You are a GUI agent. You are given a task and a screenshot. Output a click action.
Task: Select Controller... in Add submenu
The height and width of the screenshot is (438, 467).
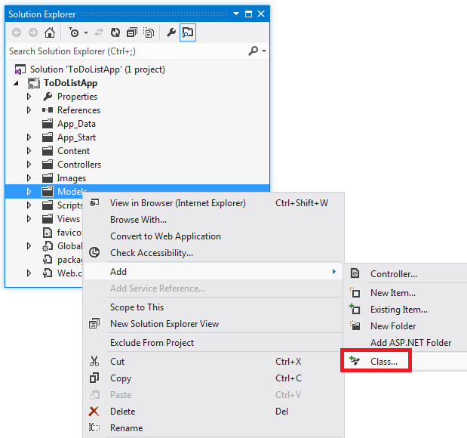click(x=406, y=274)
